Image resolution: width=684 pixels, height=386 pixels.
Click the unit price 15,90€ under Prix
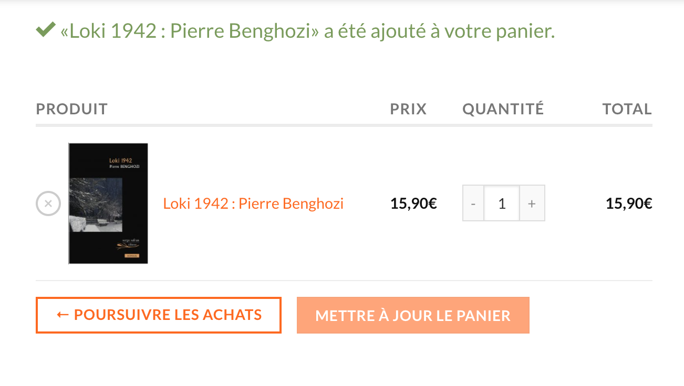(413, 203)
